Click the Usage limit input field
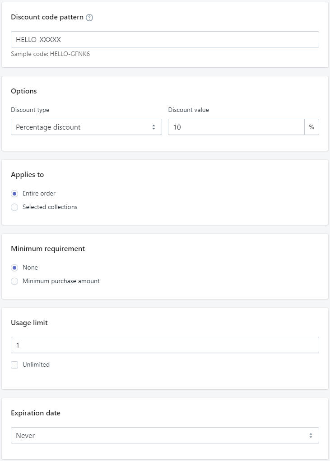 click(165, 345)
